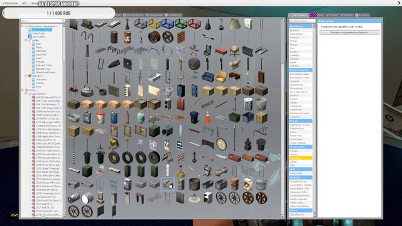Select the highlighted prop thumbnail with blue border
Screen dimensions: 402x226
pos(168,184)
